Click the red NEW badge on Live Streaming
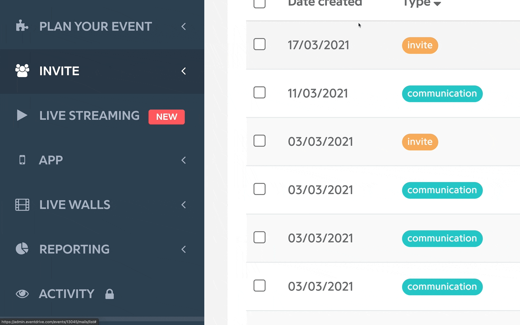The image size is (520, 325). tap(167, 117)
